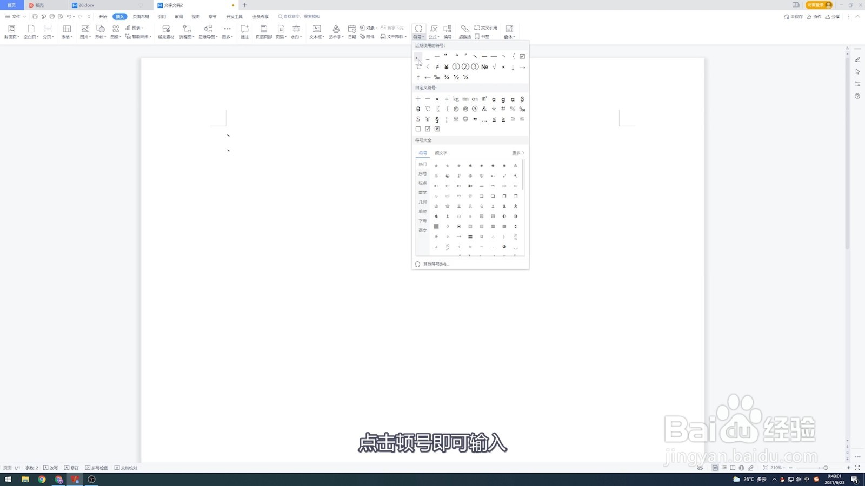Insert the kg unit custom symbol
This screenshot has width=865, height=486.
point(456,99)
